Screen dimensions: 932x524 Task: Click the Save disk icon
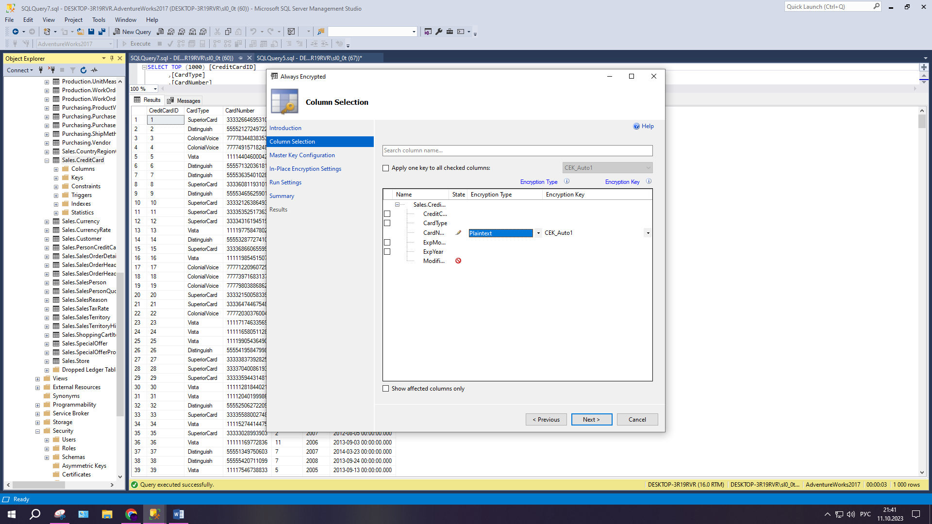coord(91,32)
